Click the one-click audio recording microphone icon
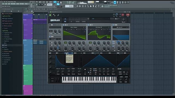 (x=123, y=2)
